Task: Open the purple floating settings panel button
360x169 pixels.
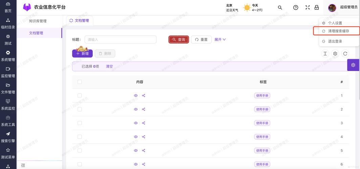Action: (x=353, y=65)
